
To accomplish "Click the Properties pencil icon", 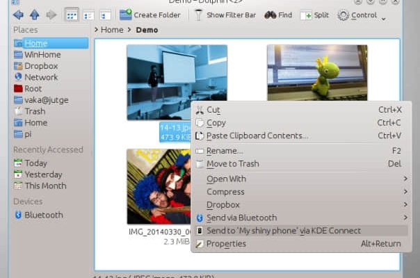I will tap(200, 244).
